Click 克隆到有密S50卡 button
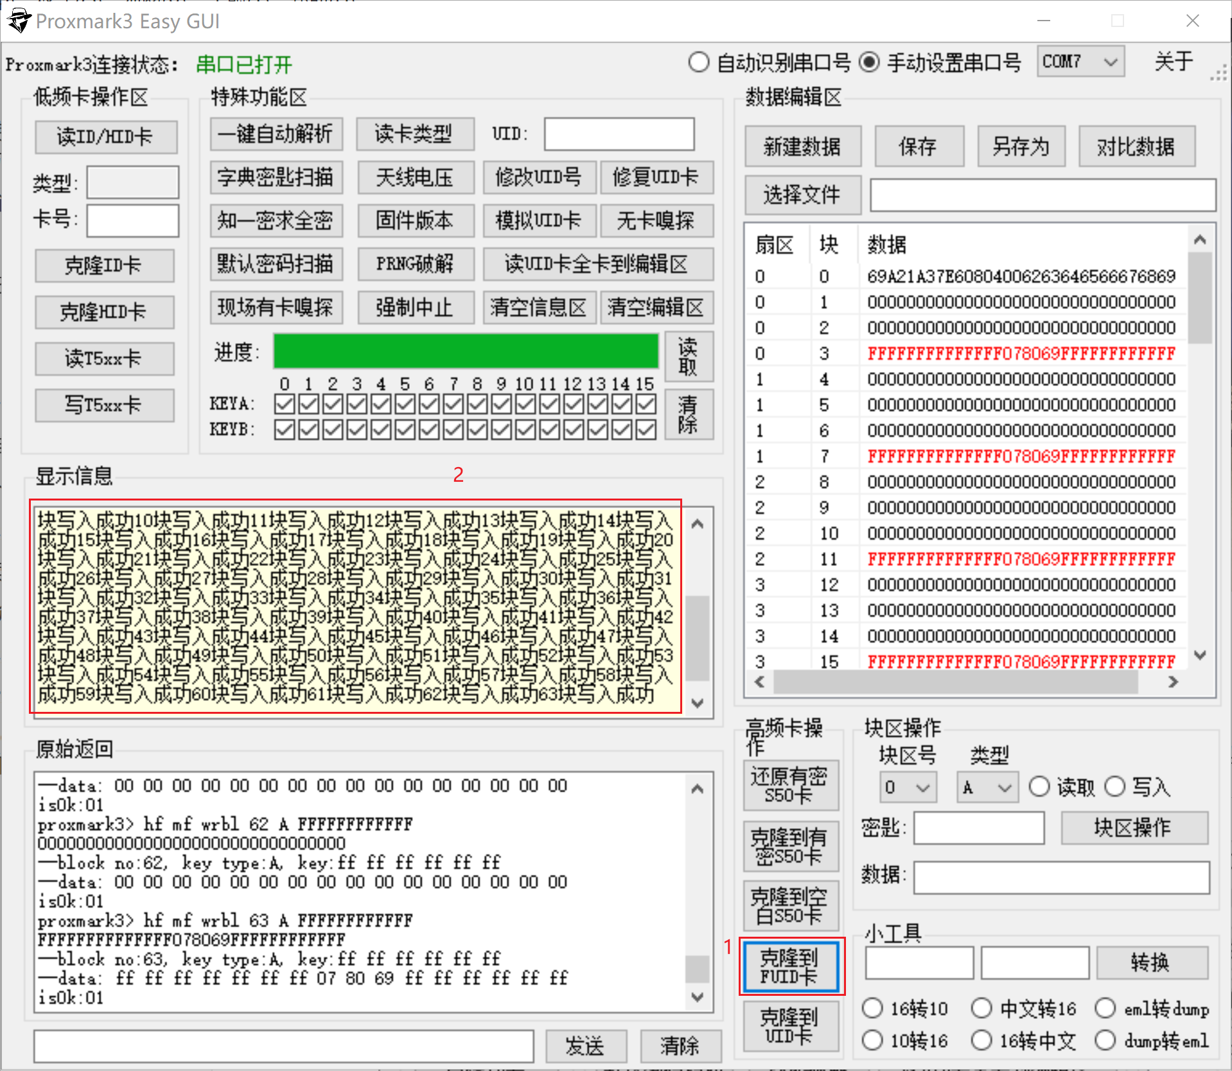This screenshot has width=1232, height=1071. (x=791, y=846)
